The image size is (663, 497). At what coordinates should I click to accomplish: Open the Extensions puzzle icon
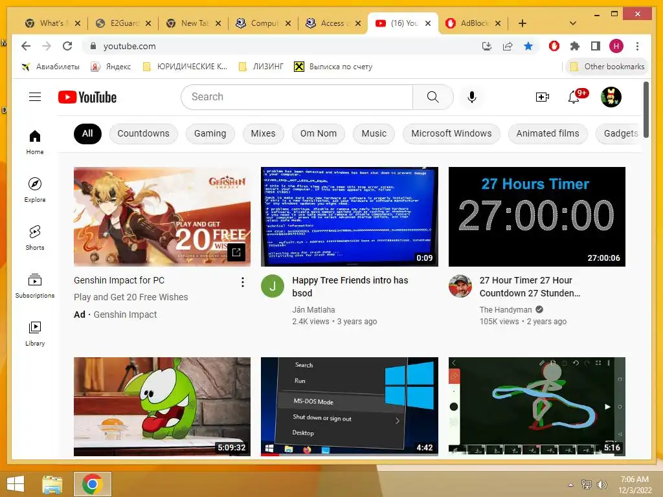click(x=575, y=46)
